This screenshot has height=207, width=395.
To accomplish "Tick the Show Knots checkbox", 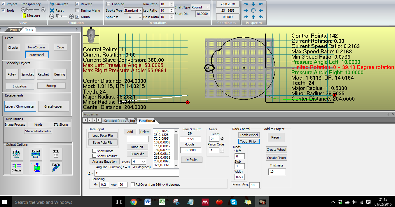I will (x=94, y=151).
